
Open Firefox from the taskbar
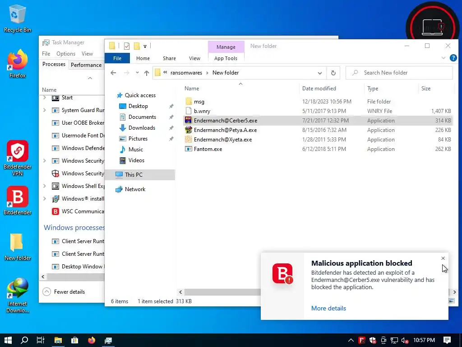click(x=92, y=340)
